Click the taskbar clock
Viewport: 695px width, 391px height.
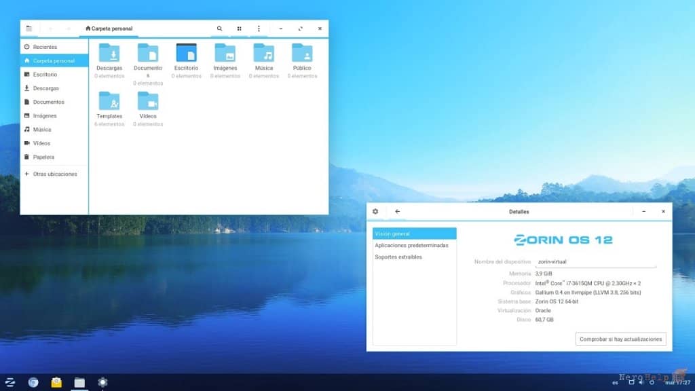click(x=677, y=383)
